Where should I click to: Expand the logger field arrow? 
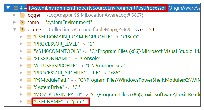pos(14,15)
